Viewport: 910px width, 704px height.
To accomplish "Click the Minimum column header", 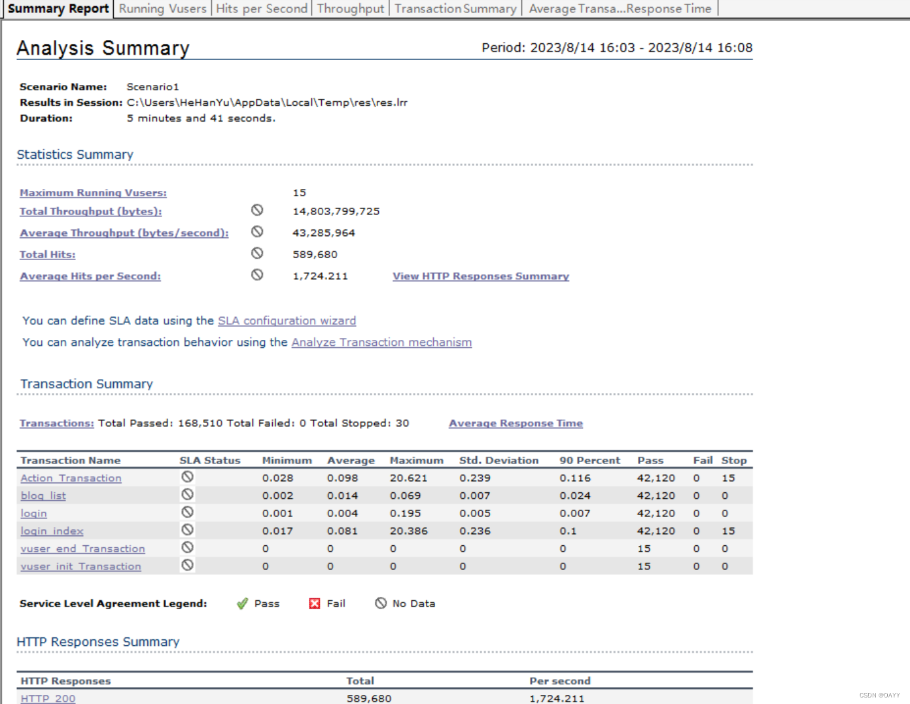I will point(287,460).
